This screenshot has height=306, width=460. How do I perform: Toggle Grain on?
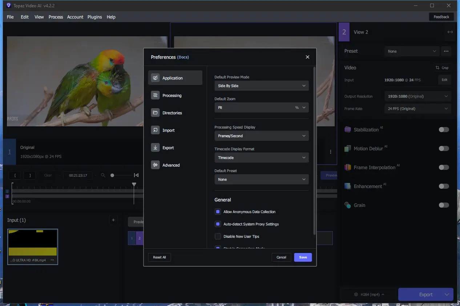tap(444, 205)
